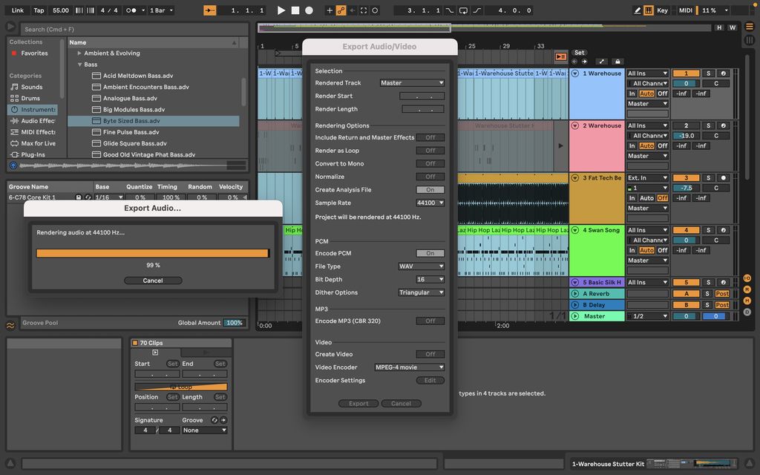Enable Normalize in the export dialog
760x475 pixels.
click(x=430, y=177)
